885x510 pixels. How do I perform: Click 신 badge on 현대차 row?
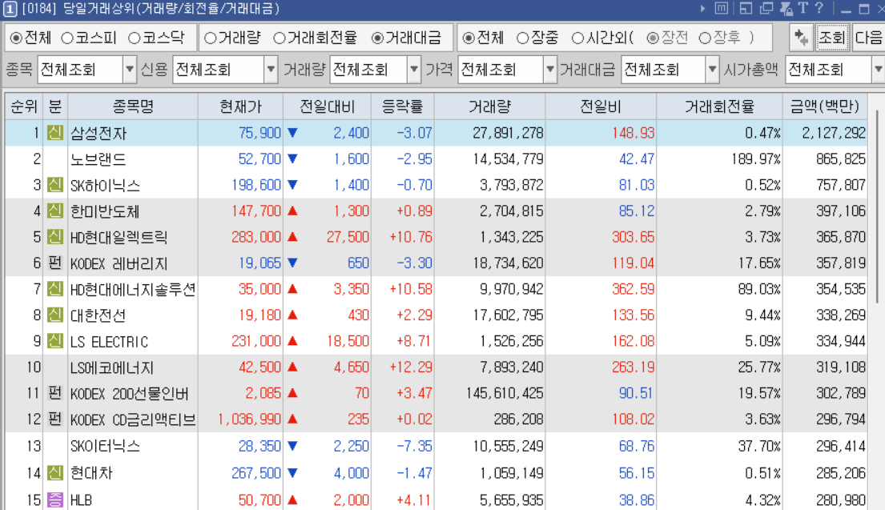pos(54,472)
